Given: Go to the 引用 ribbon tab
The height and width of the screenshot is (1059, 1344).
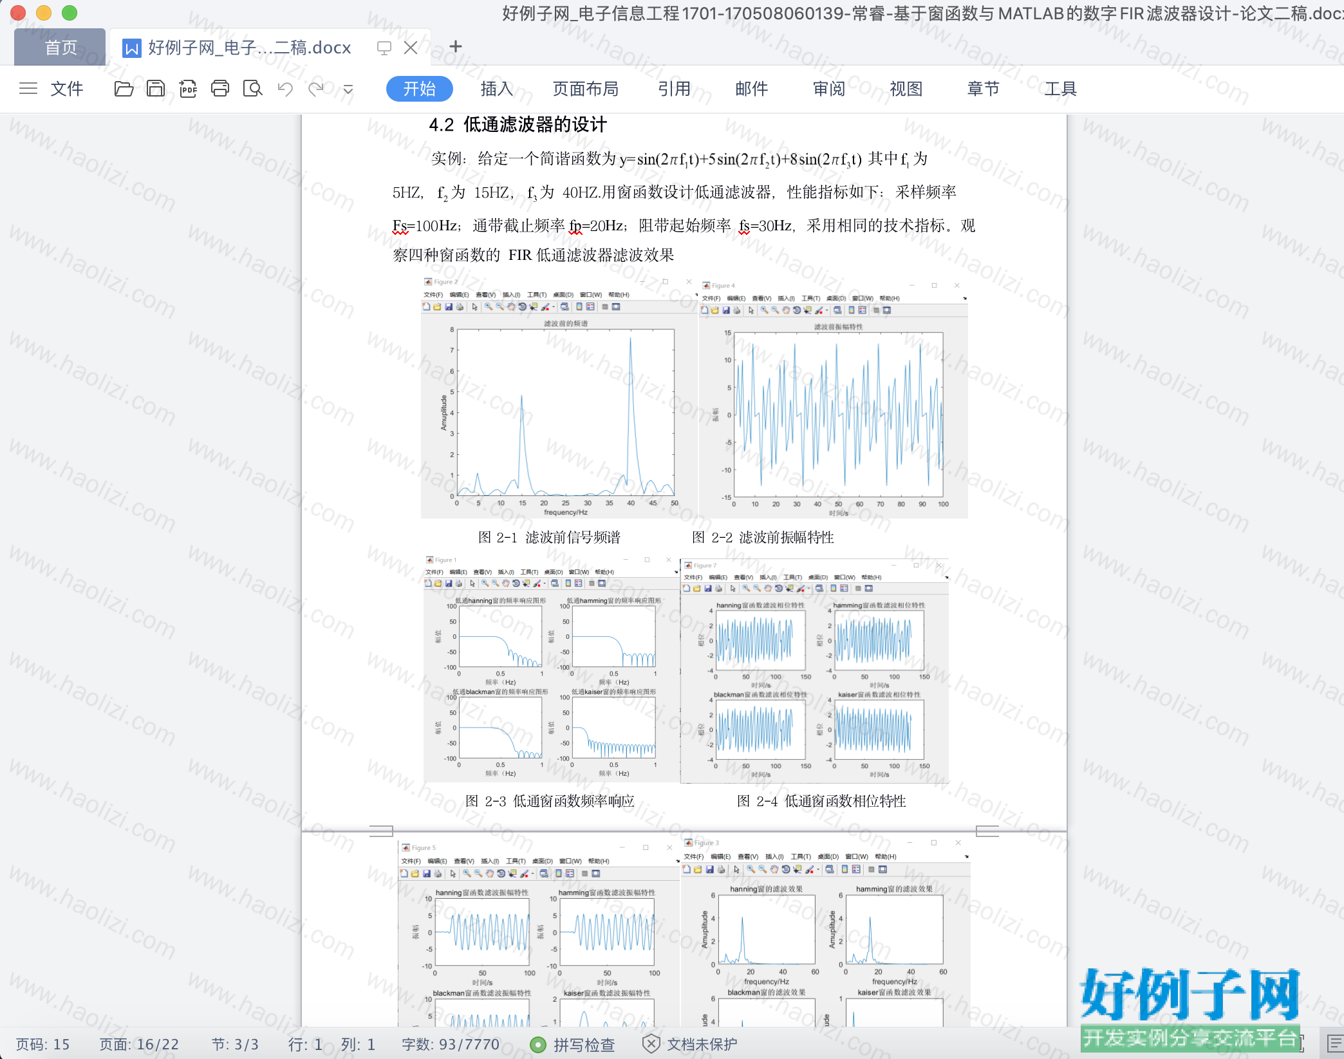Looking at the screenshot, I should click(675, 89).
